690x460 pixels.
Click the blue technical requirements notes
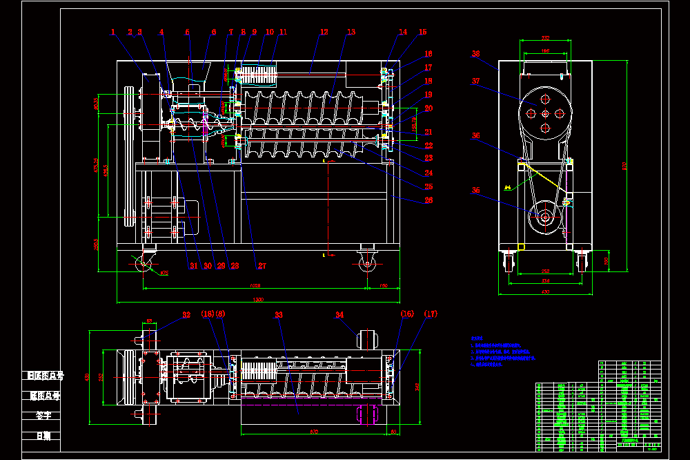click(x=503, y=352)
